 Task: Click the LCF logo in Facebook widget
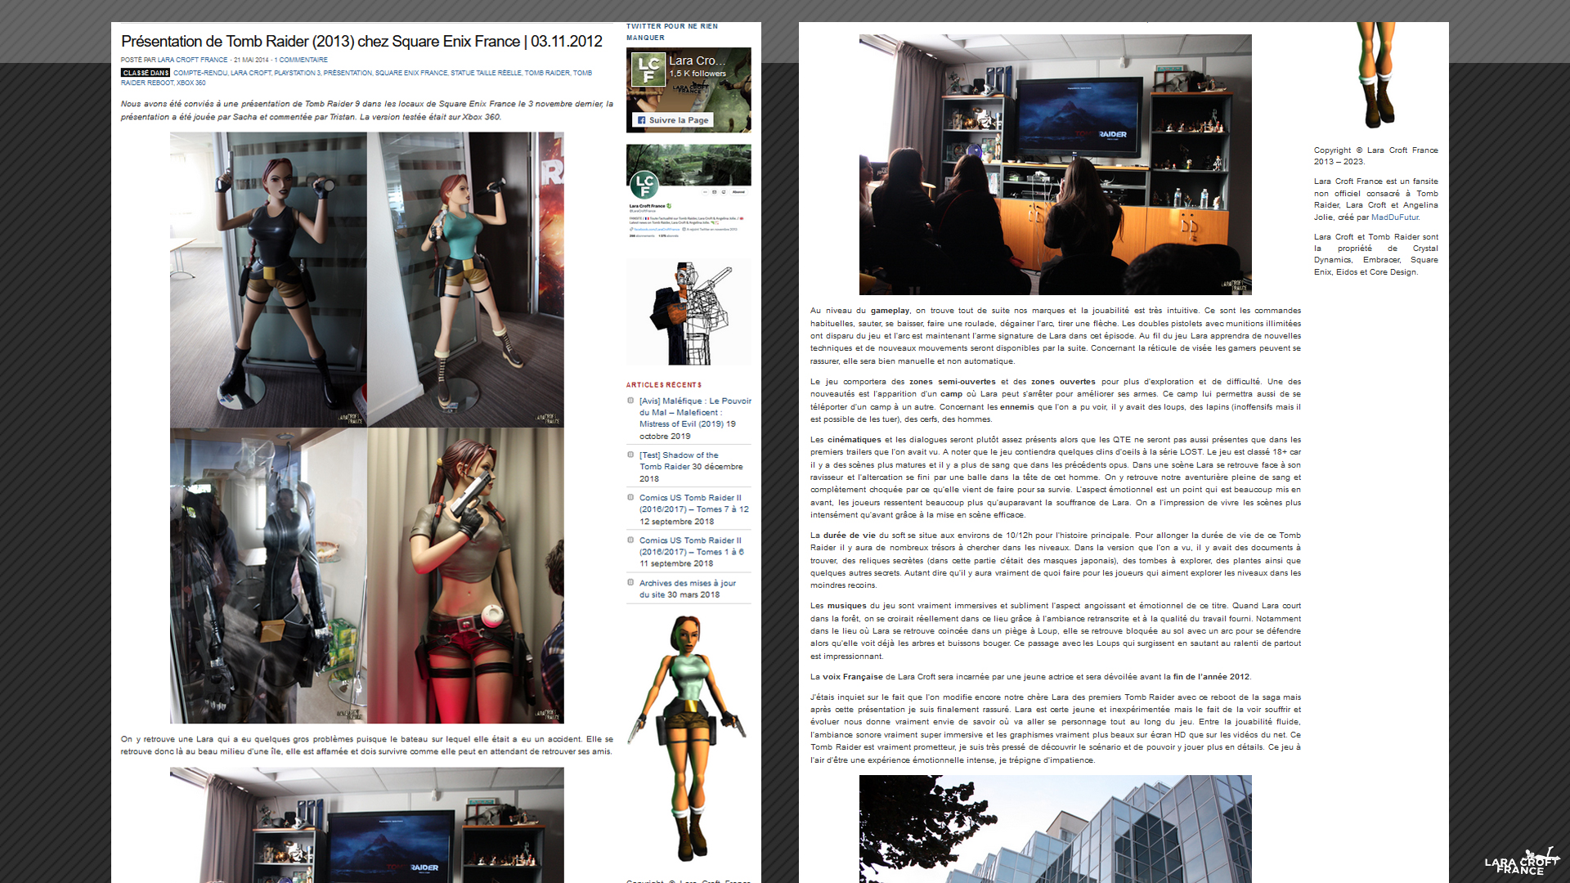(648, 69)
